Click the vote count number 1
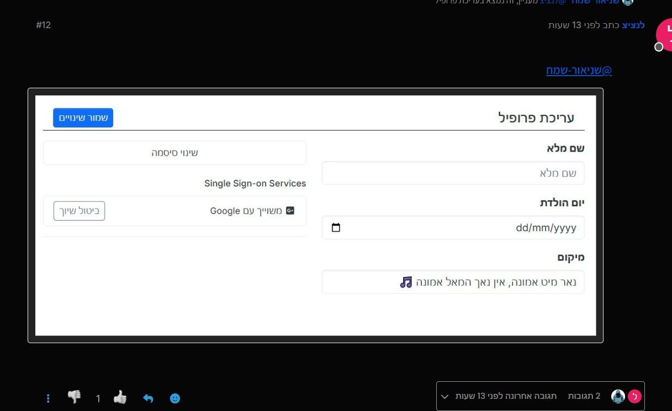 (x=98, y=398)
